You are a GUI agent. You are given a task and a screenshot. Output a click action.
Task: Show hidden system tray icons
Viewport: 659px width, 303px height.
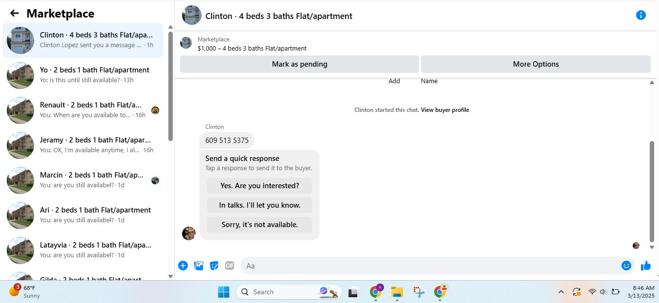coord(561,292)
